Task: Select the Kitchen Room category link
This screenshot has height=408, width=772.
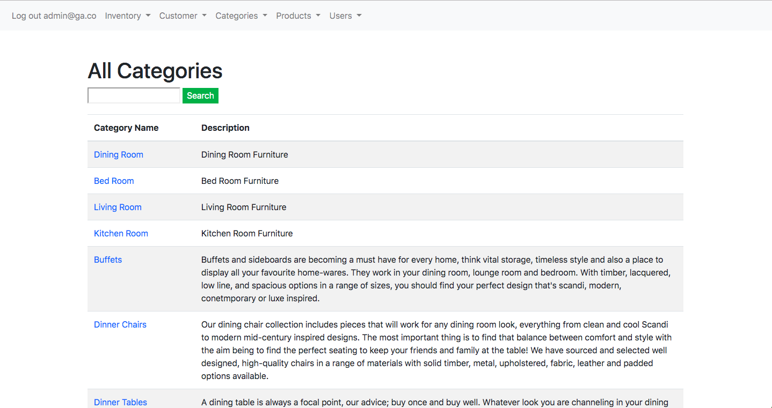Action: (x=121, y=233)
